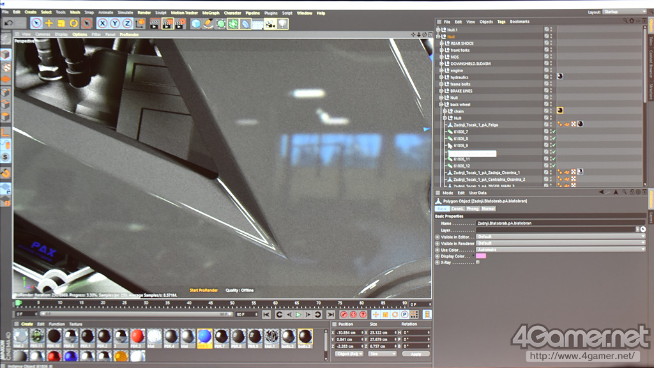Select red PBR.3 material thumbnail
The height and width of the screenshot is (368, 654).
137,337
